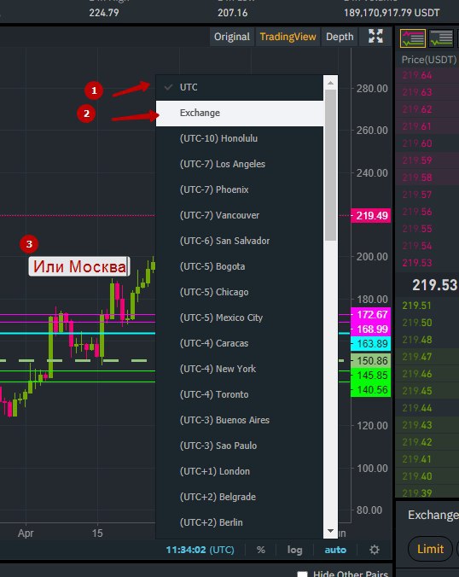
Task: Toggle log scale button
Action: (x=294, y=551)
